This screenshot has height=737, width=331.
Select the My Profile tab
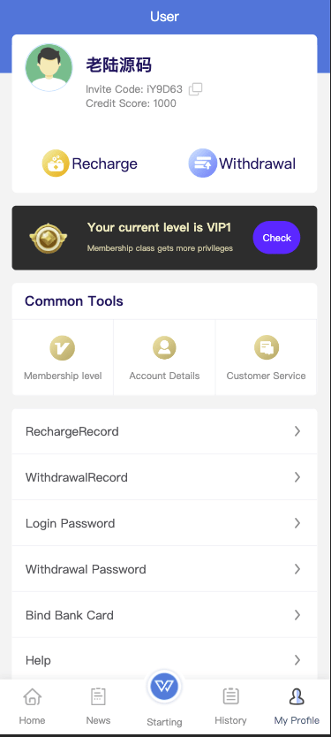(x=297, y=706)
